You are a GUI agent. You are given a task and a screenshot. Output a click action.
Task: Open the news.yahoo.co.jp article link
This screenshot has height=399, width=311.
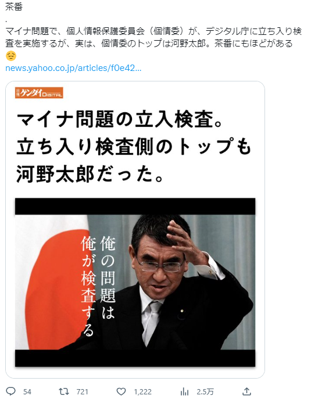(73, 68)
